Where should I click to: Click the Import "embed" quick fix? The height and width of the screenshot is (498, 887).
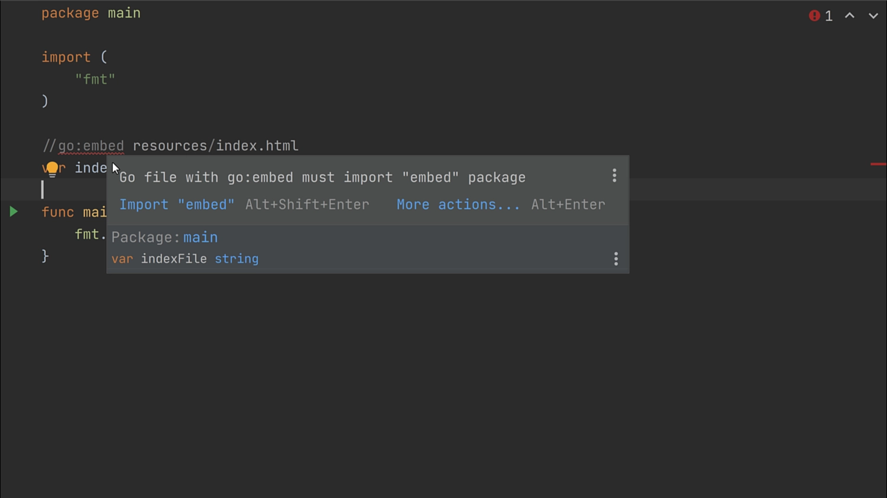pos(177,204)
